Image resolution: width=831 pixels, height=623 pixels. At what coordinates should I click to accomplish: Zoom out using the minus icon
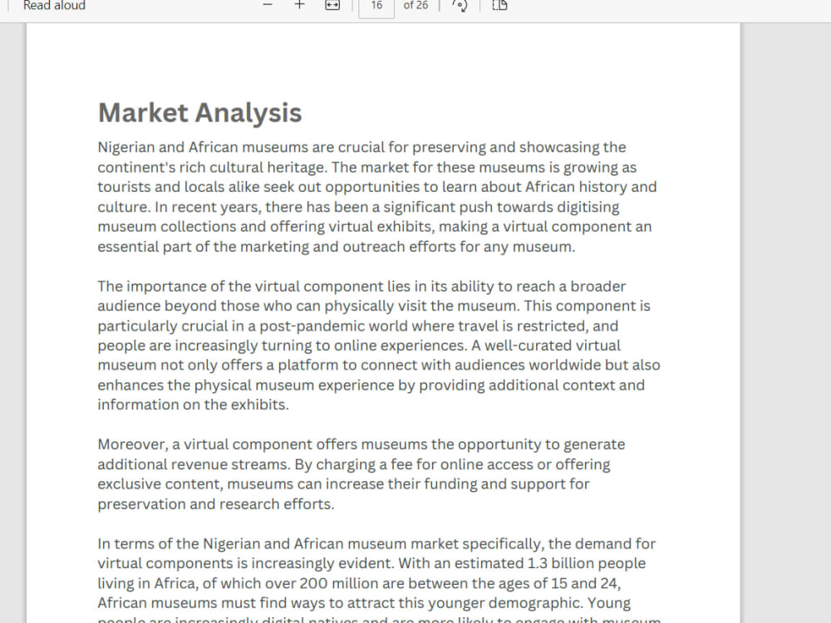(267, 5)
